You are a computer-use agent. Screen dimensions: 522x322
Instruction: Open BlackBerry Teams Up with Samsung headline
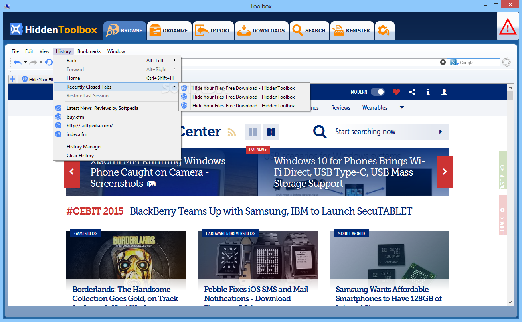click(271, 211)
